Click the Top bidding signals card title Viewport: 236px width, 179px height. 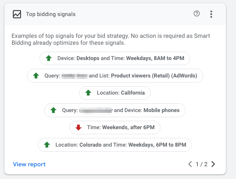tap(51, 14)
